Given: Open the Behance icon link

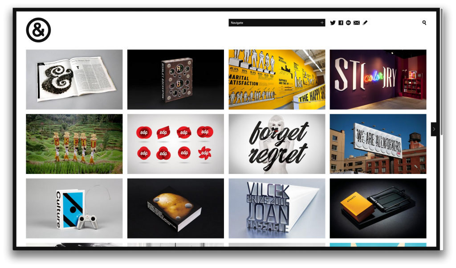Looking at the screenshot, I should (348, 23).
